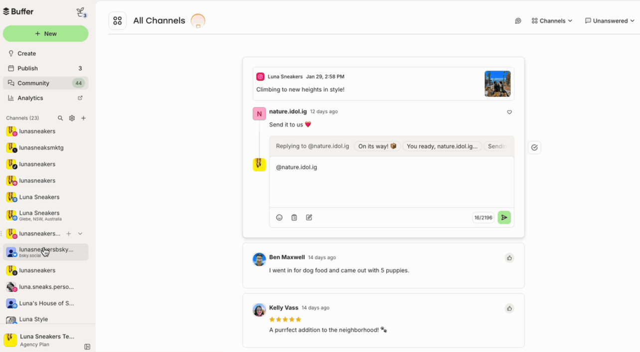Open saved replies clipboard icon
This screenshot has height=352, width=640.
(294, 217)
